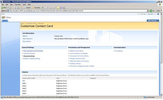The height and width of the screenshot is (100, 163).
Task: Click the Field 3 column row
Action: [89, 89]
